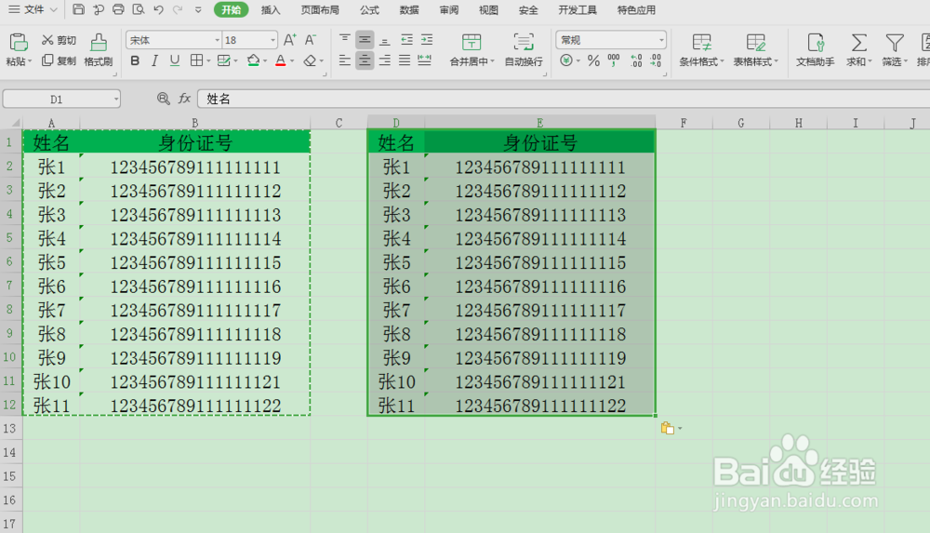Switch to the View tab

[x=488, y=9]
